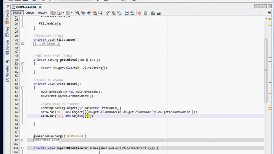Click the XSSFSheet declaration text on line 58

pyautogui.click(x=67, y=96)
